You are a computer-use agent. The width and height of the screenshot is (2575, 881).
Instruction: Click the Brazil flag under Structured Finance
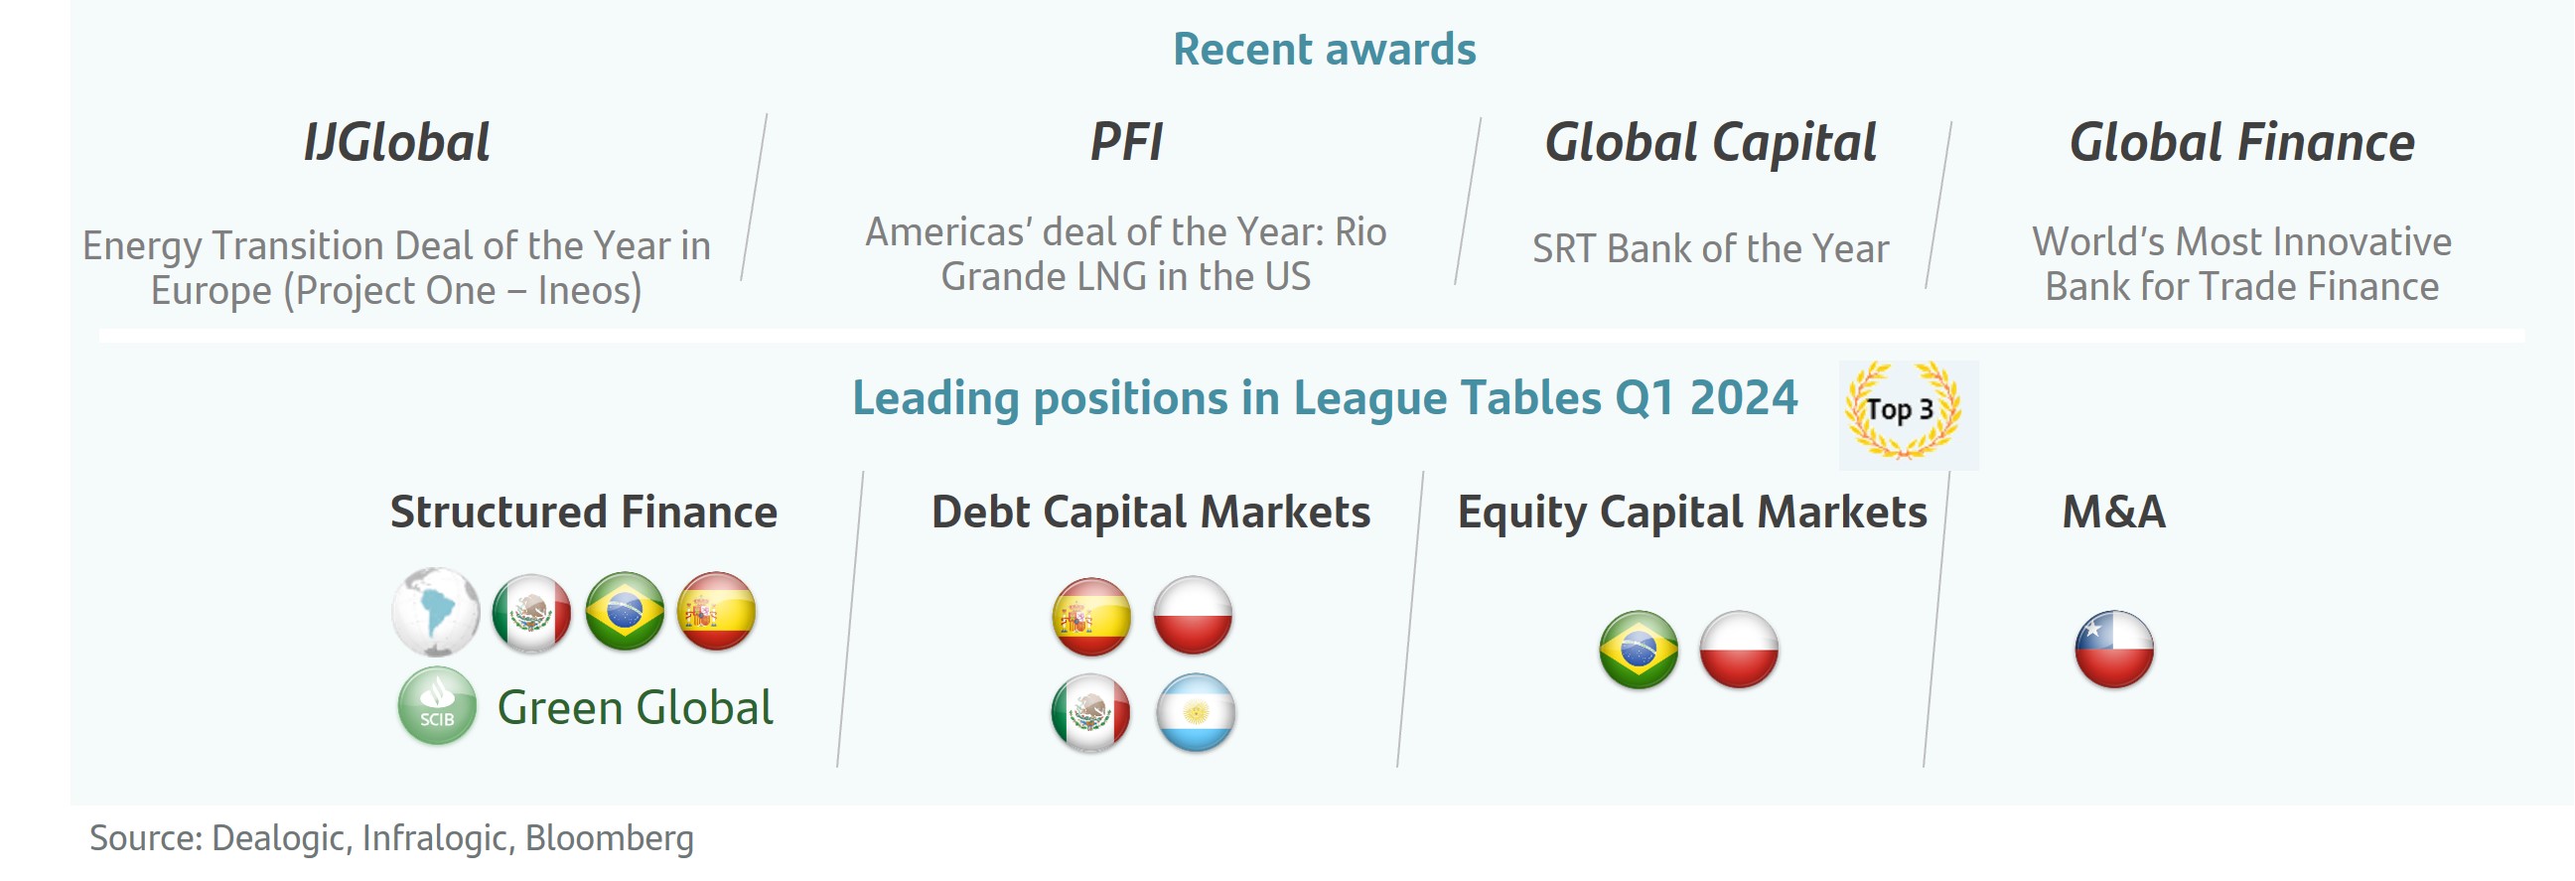(x=625, y=611)
